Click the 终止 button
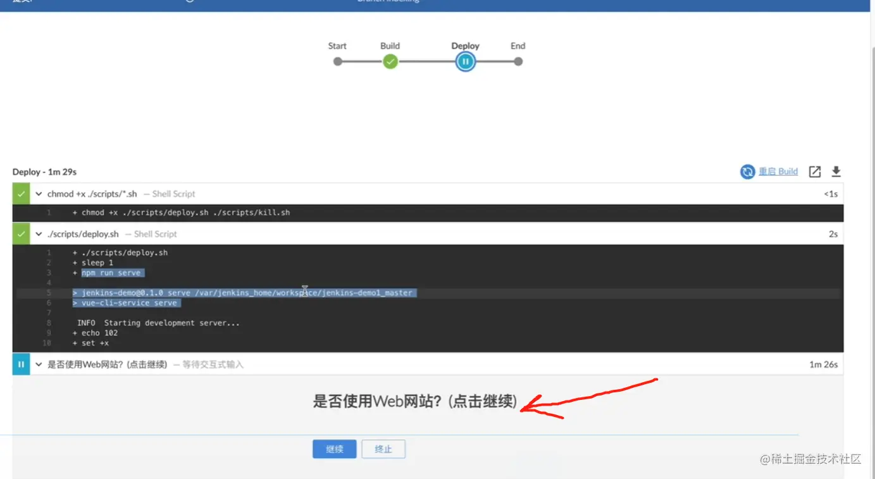 383,449
